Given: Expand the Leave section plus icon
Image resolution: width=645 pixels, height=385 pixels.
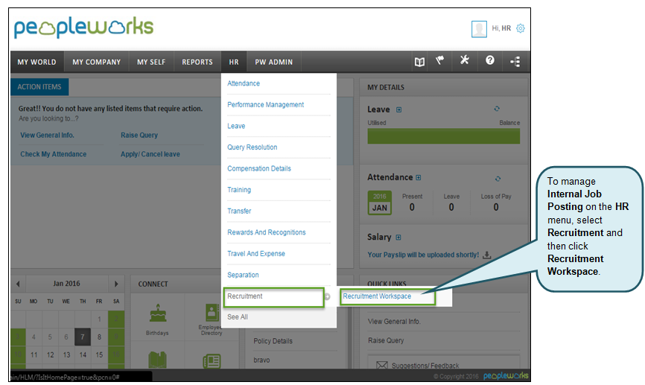Looking at the screenshot, I should click(399, 110).
